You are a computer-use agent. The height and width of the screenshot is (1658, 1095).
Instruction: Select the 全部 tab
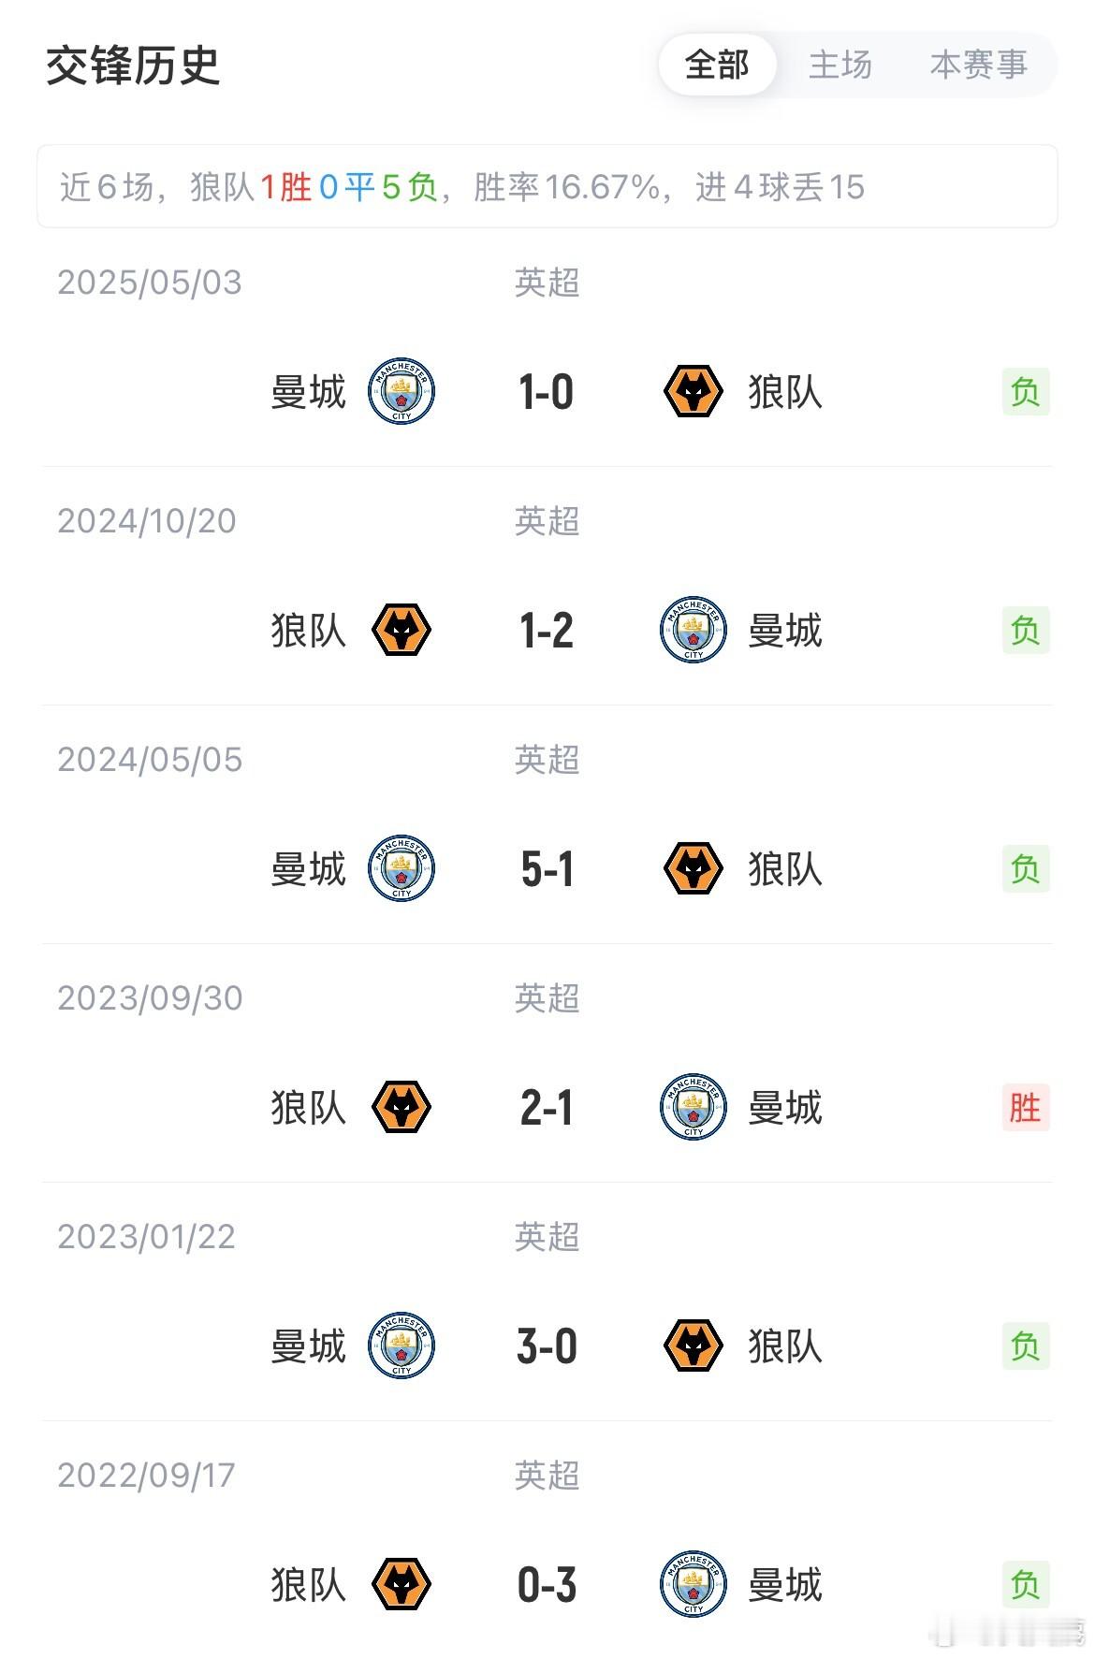click(x=717, y=65)
